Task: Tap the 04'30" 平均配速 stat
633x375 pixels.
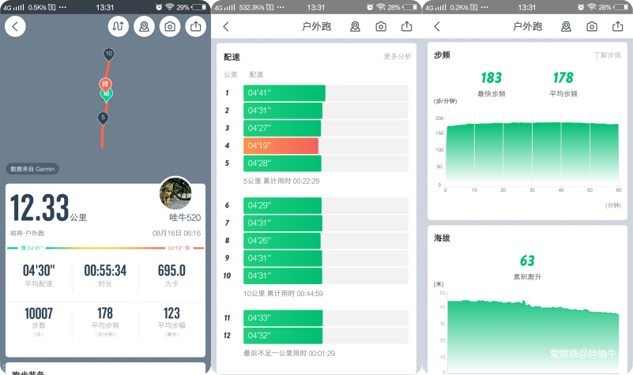Action: click(x=38, y=274)
